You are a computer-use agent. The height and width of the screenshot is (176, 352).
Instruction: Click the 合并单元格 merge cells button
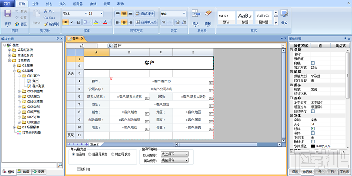coord(146,22)
